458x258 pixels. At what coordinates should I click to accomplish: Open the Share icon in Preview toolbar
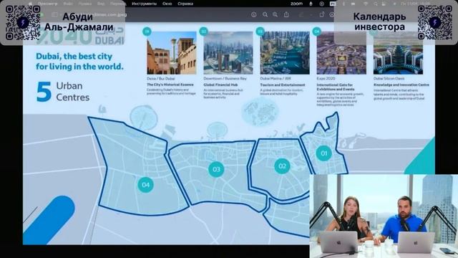click(286, 14)
